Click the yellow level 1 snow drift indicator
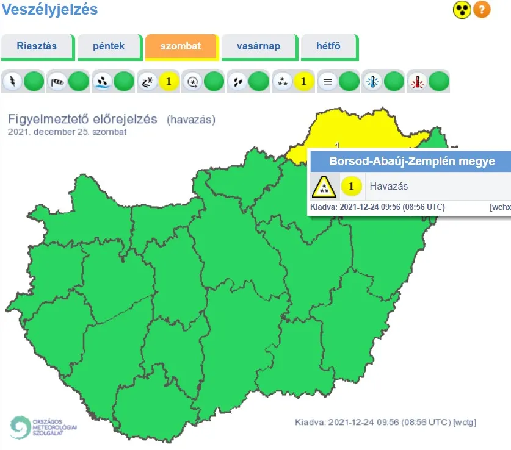This screenshot has width=511, height=450. (169, 81)
